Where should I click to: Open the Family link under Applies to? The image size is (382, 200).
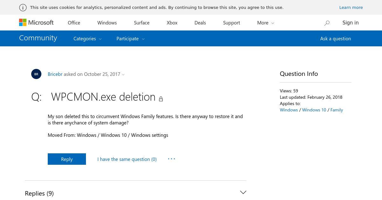pyautogui.click(x=336, y=110)
